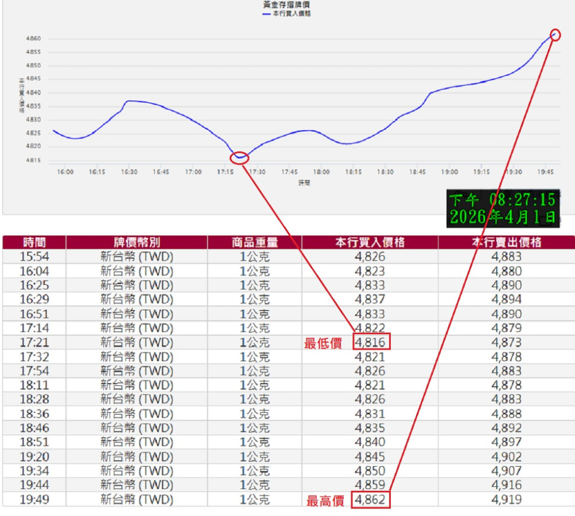
Task: Select the 19:49 time cell in last row
Action: point(34,499)
